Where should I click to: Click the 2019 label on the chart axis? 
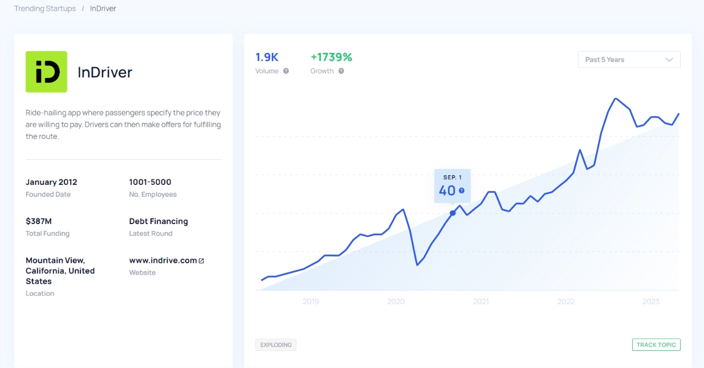click(x=311, y=301)
